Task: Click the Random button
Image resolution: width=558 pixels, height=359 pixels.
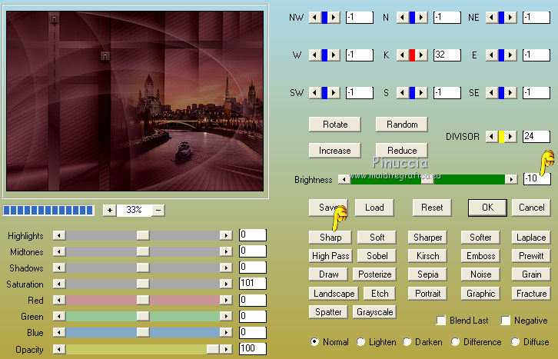Action: 402,125
